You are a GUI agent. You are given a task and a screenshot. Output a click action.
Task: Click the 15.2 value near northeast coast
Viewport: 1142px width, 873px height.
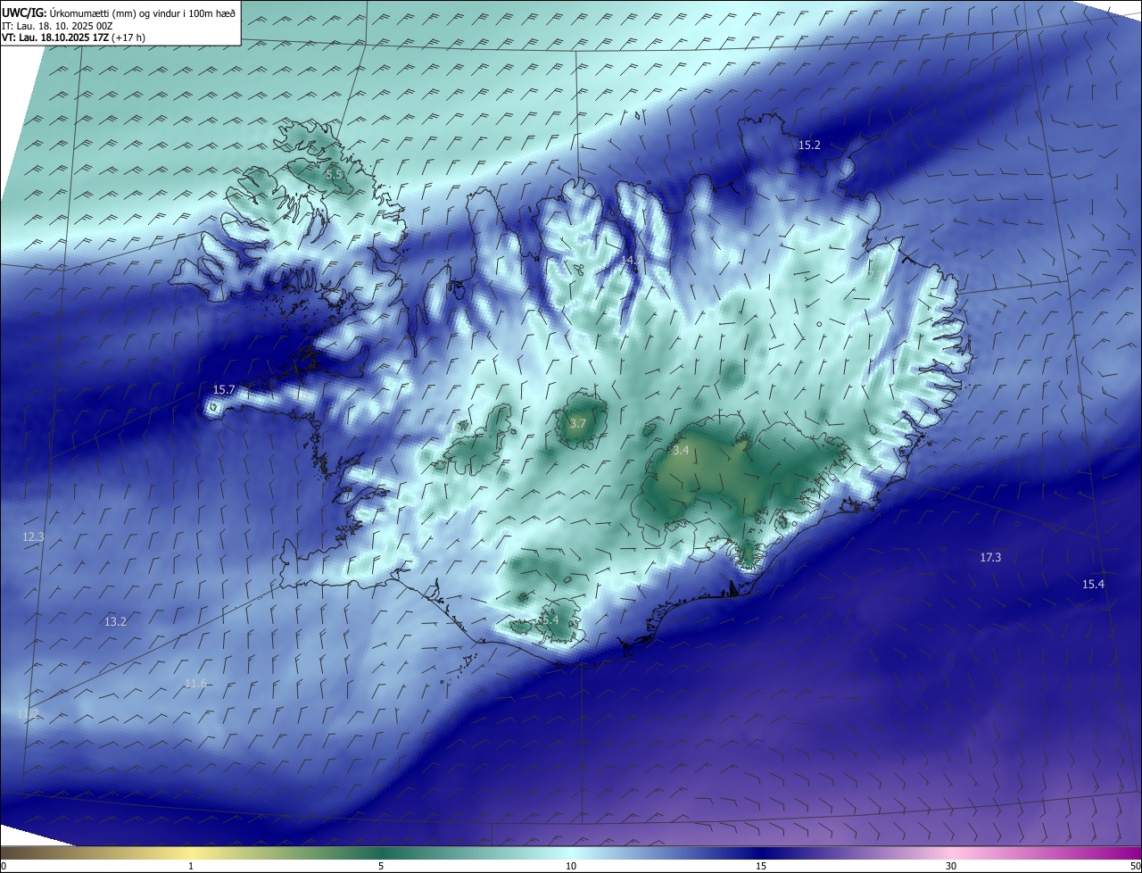(x=809, y=145)
